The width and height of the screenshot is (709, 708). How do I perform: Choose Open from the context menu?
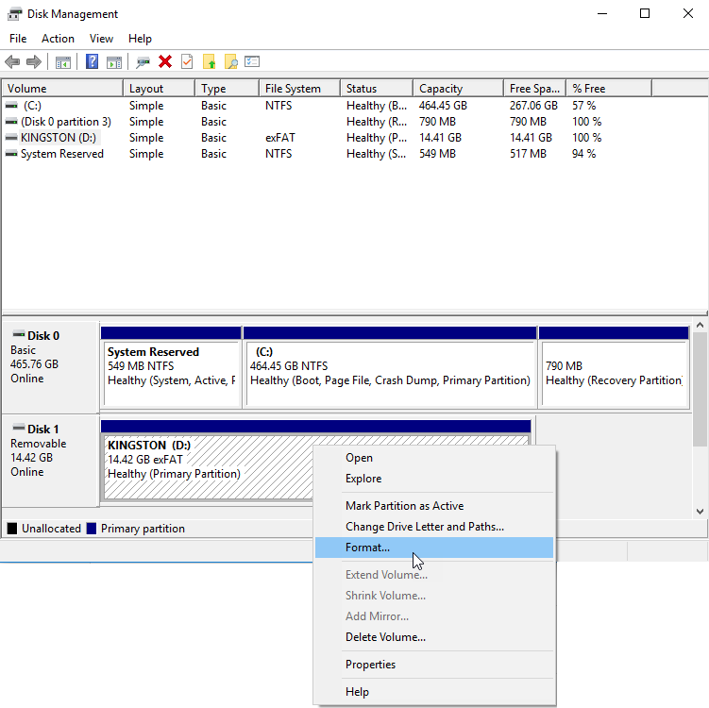[x=434, y=458]
